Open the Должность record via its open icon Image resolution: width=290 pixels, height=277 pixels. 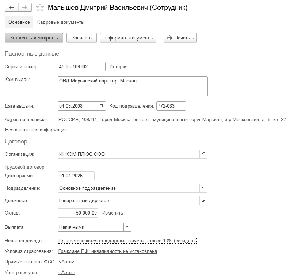[203, 200]
